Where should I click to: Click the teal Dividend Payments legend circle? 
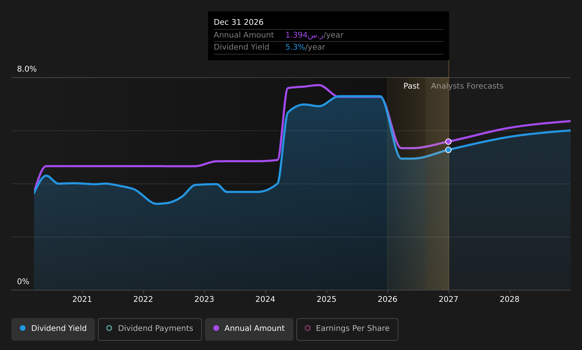coord(109,328)
